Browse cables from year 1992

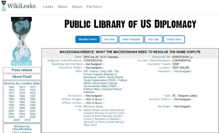click(22, 102)
